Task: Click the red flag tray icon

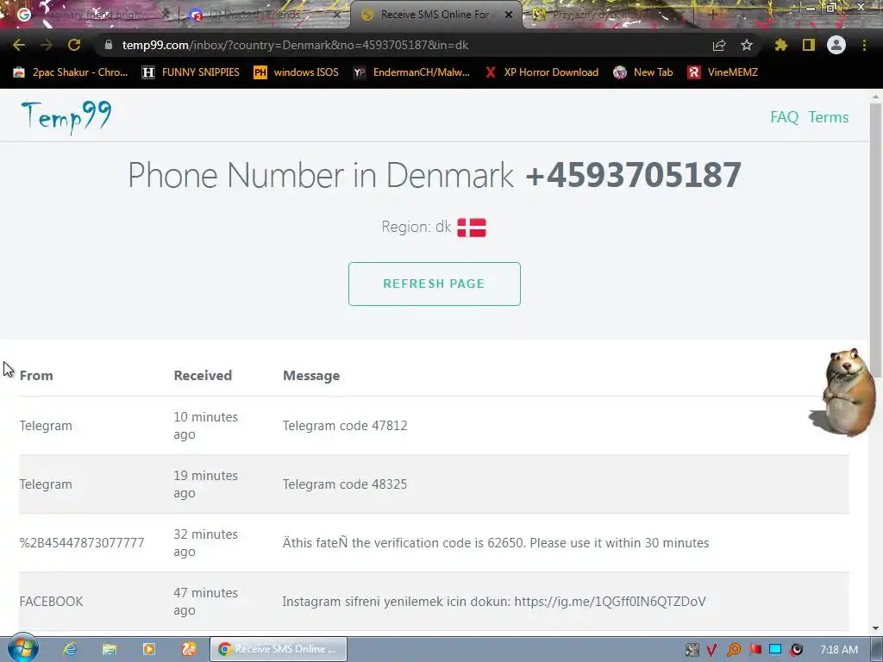Action: point(755,650)
